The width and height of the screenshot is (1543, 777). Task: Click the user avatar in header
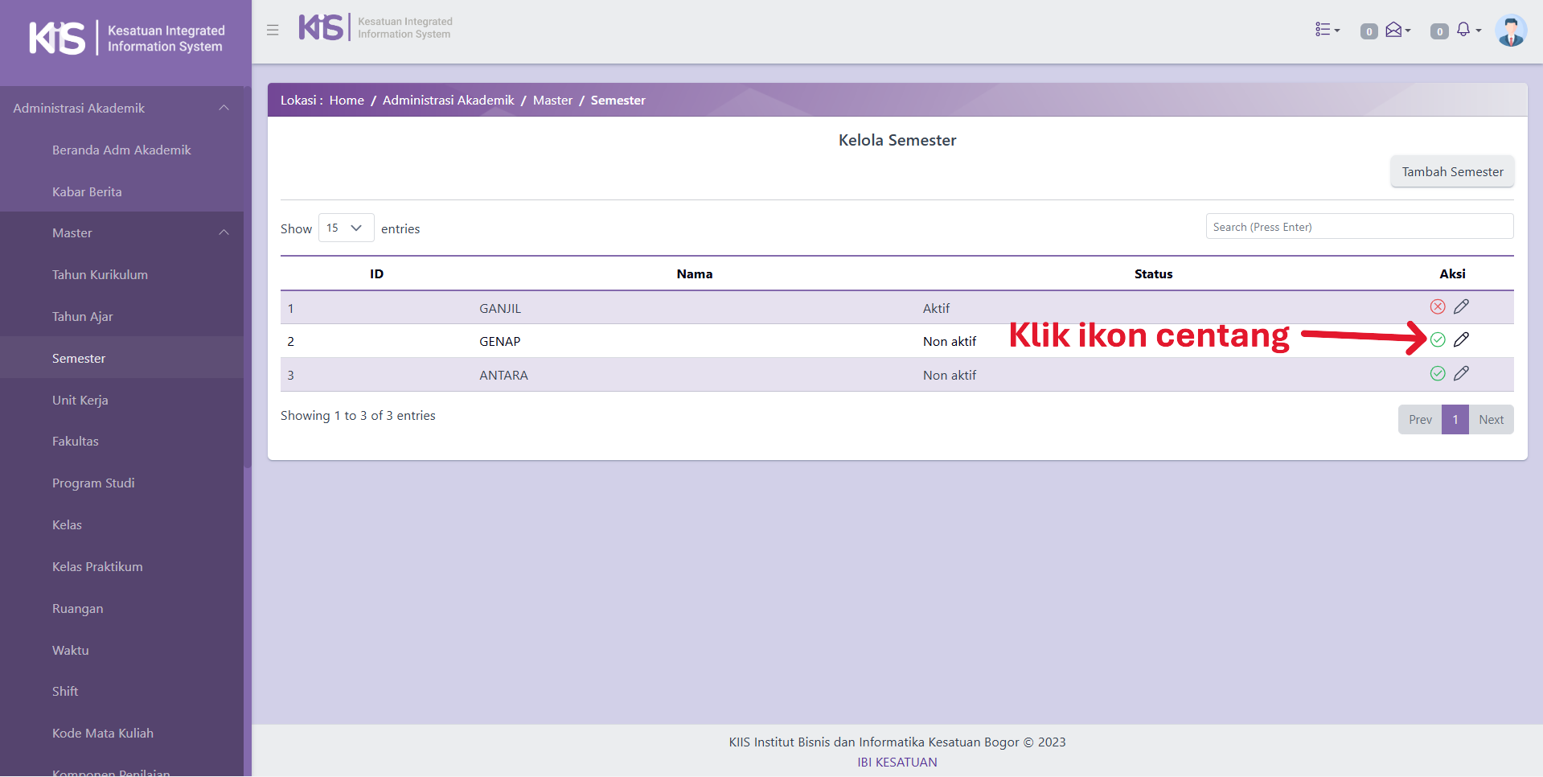tap(1510, 31)
